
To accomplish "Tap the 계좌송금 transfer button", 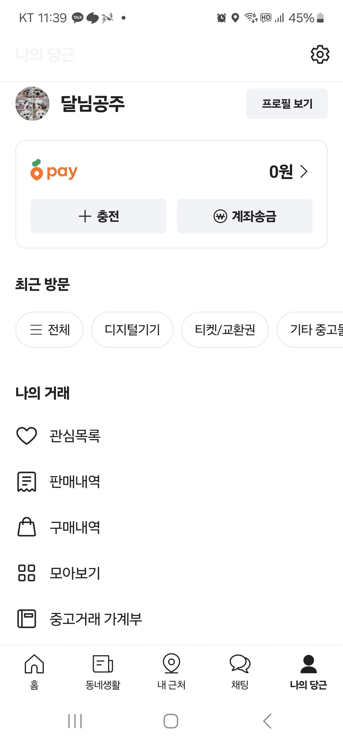I will pyautogui.click(x=245, y=216).
